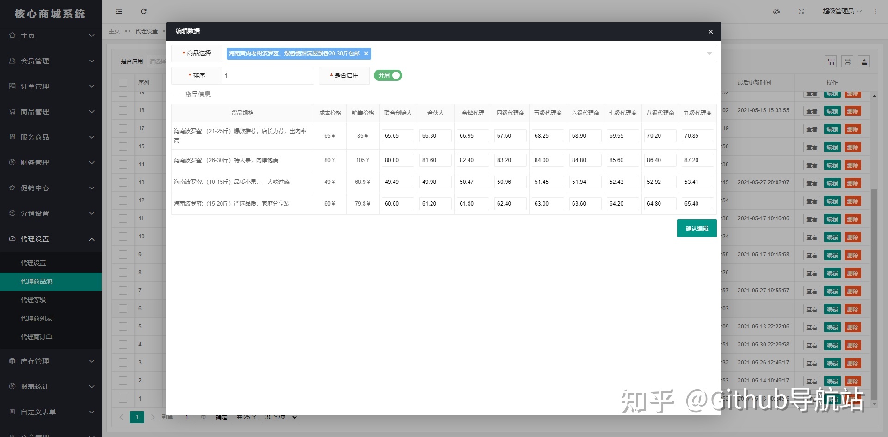The width and height of the screenshot is (888, 437).
Task: Click the 排序 input field
Action: click(x=267, y=76)
